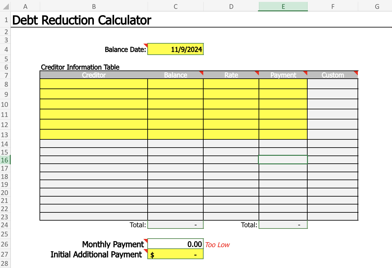392x268 pixels.
Task: Select row 28 header
Action: pos(5,264)
